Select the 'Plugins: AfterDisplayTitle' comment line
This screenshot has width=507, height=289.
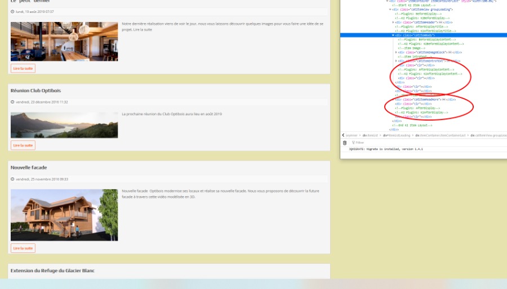tap(421, 26)
